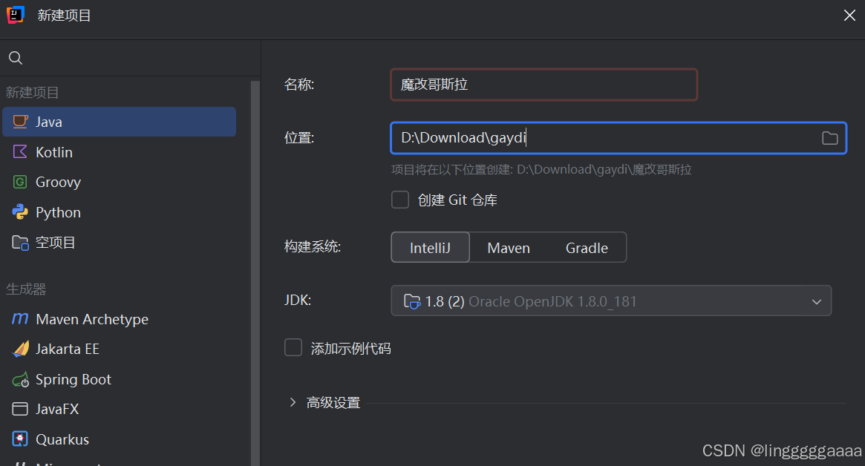Select the Java project type

pyautogui.click(x=119, y=122)
